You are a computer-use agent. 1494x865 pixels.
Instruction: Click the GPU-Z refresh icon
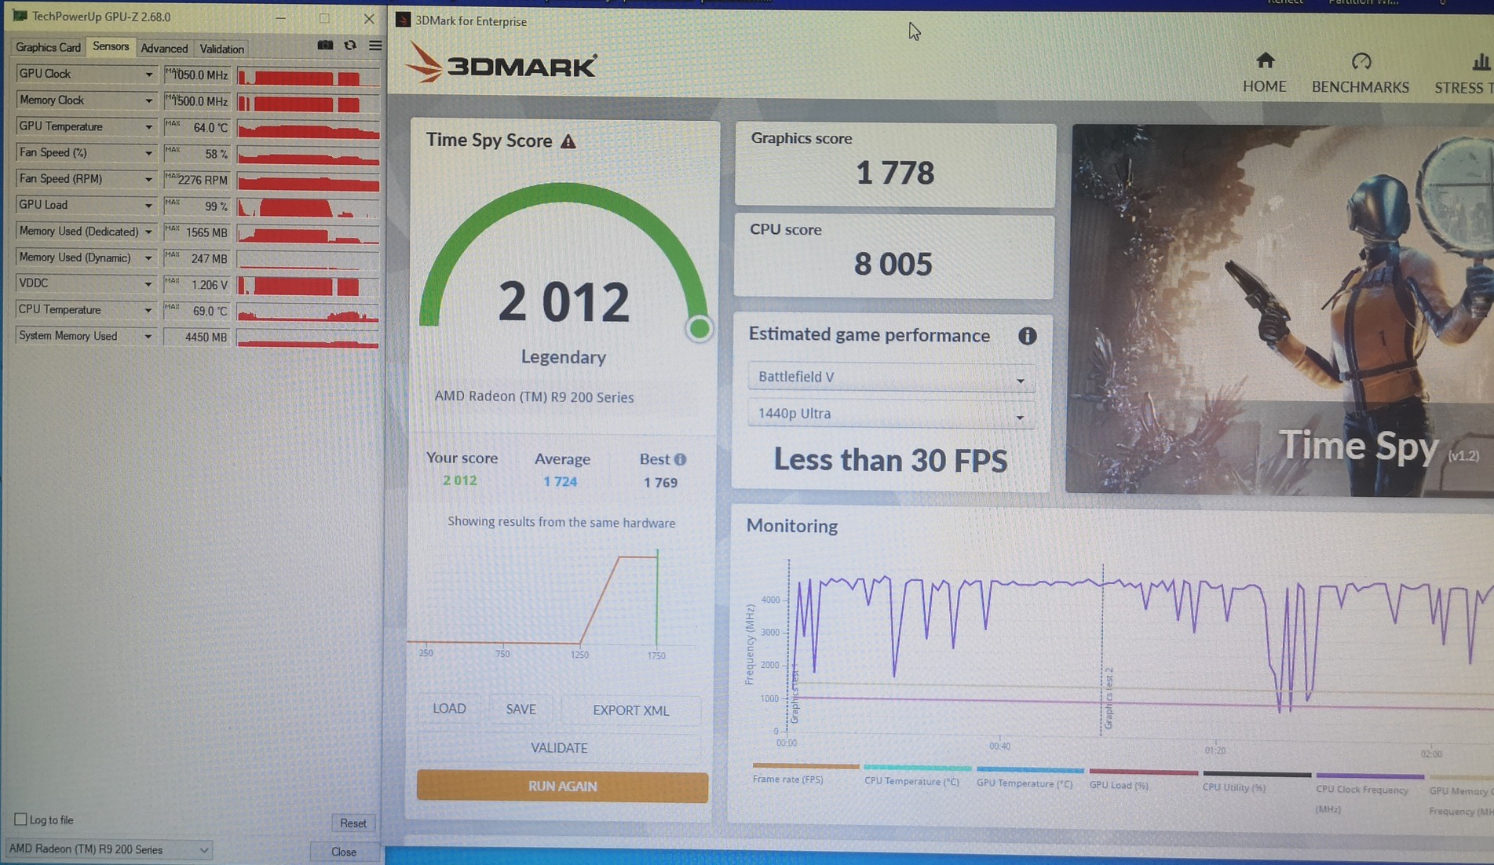tap(350, 46)
